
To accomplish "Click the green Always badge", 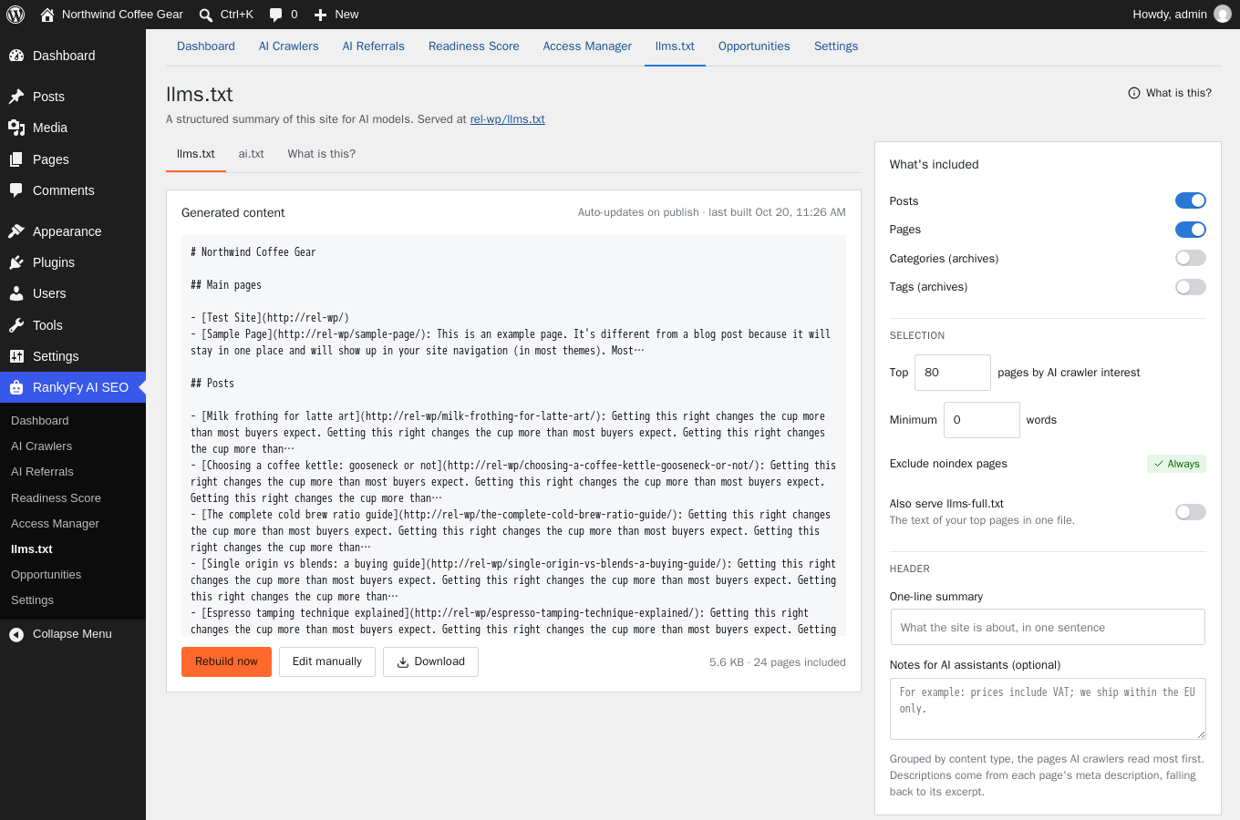I will click(1176, 464).
